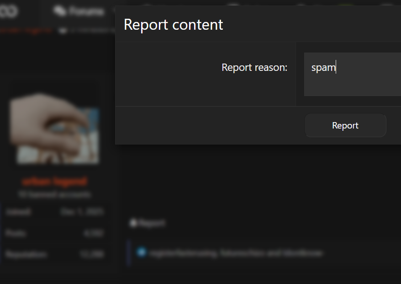Click the Report content dialog title

pyautogui.click(x=174, y=25)
